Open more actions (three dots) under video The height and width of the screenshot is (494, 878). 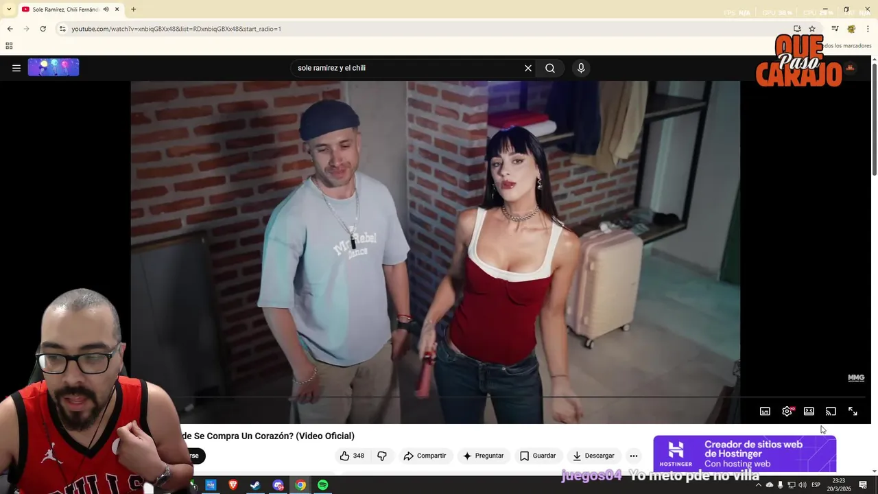click(634, 456)
